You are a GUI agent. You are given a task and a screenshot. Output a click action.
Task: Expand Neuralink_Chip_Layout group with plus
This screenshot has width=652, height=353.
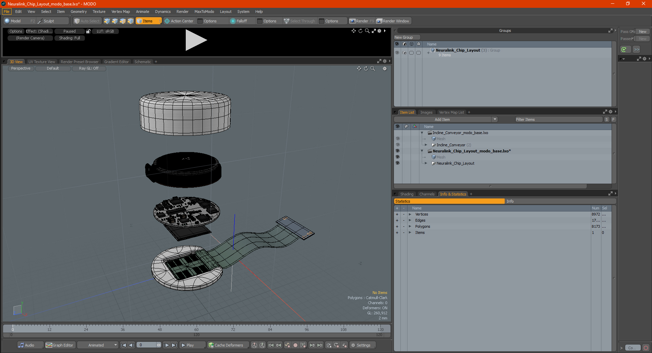pos(429,53)
